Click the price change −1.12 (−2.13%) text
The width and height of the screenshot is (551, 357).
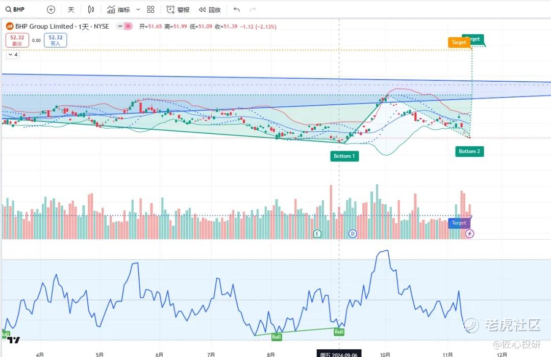[x=258, y=27]
